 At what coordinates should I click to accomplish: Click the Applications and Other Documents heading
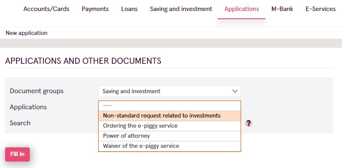click(83, 61)
